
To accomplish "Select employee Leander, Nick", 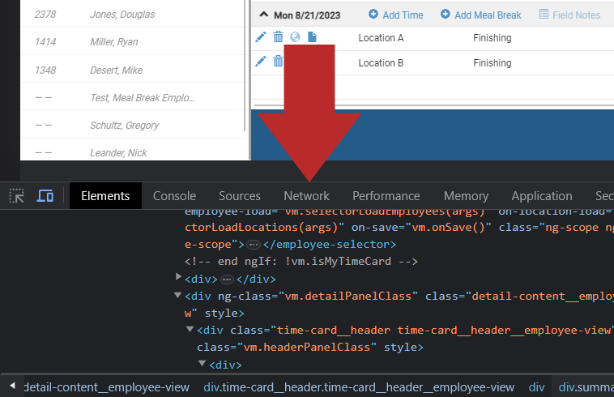I will point(118,152).
